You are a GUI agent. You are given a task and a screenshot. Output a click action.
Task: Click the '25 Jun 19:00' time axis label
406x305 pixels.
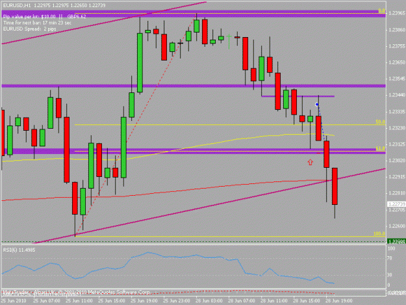click(x=144, y=301)
